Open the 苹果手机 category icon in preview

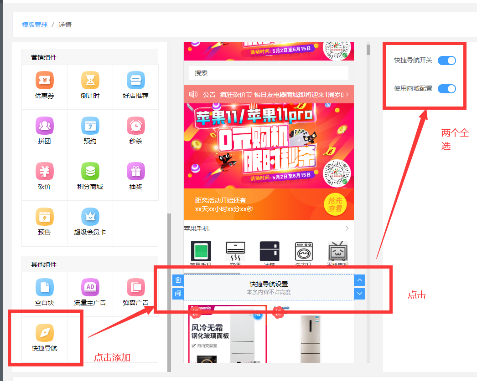201,251
